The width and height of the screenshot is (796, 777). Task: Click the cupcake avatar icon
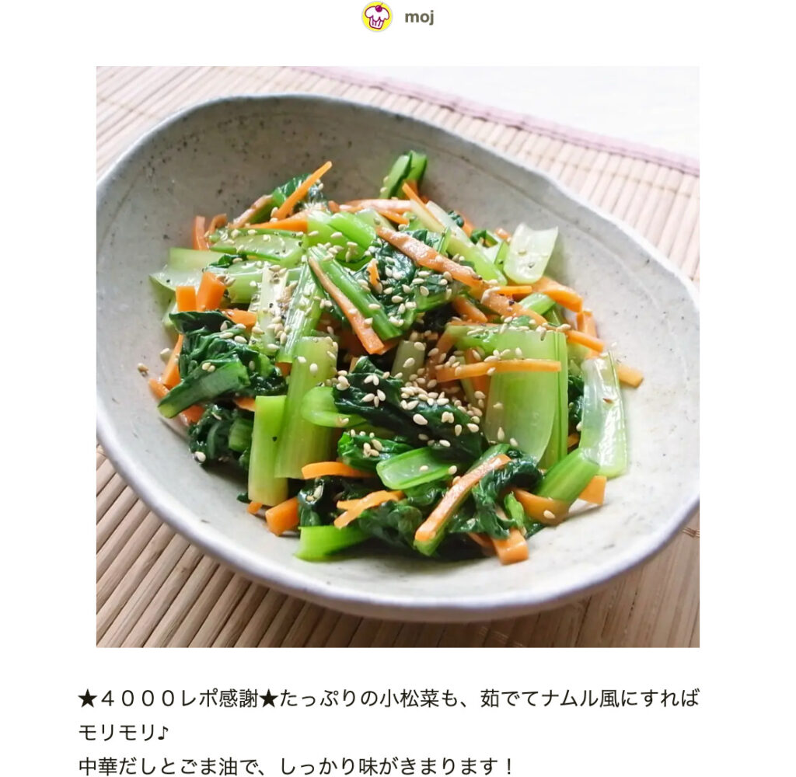376,17
